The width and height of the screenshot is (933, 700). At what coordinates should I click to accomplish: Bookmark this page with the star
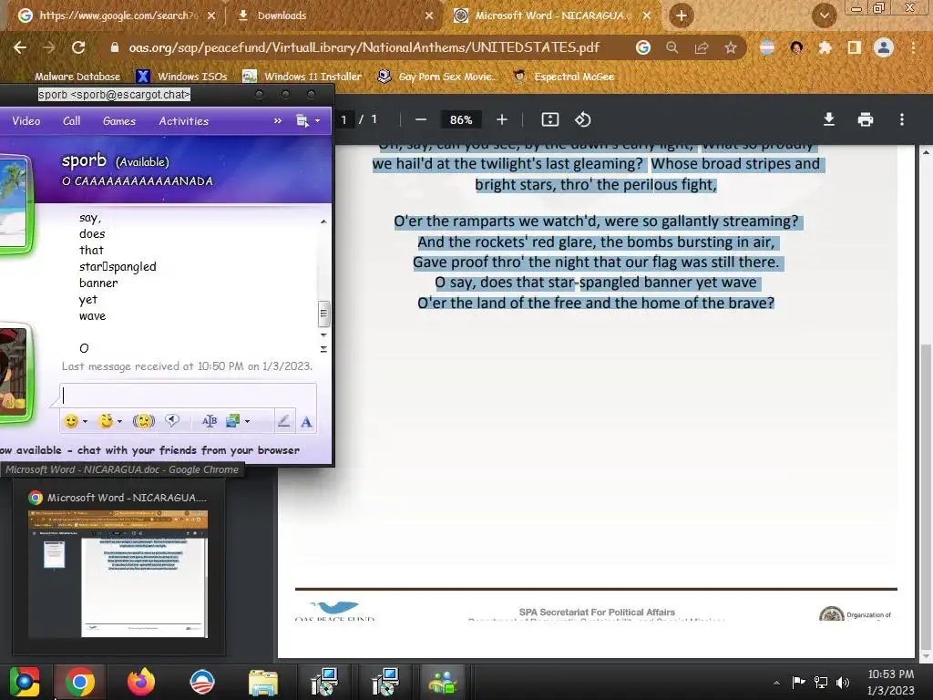coord(731,47)
